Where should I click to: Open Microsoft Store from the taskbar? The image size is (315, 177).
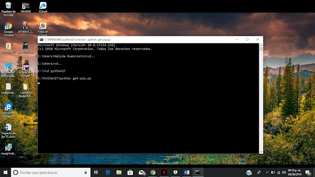(x=130, y=173)
